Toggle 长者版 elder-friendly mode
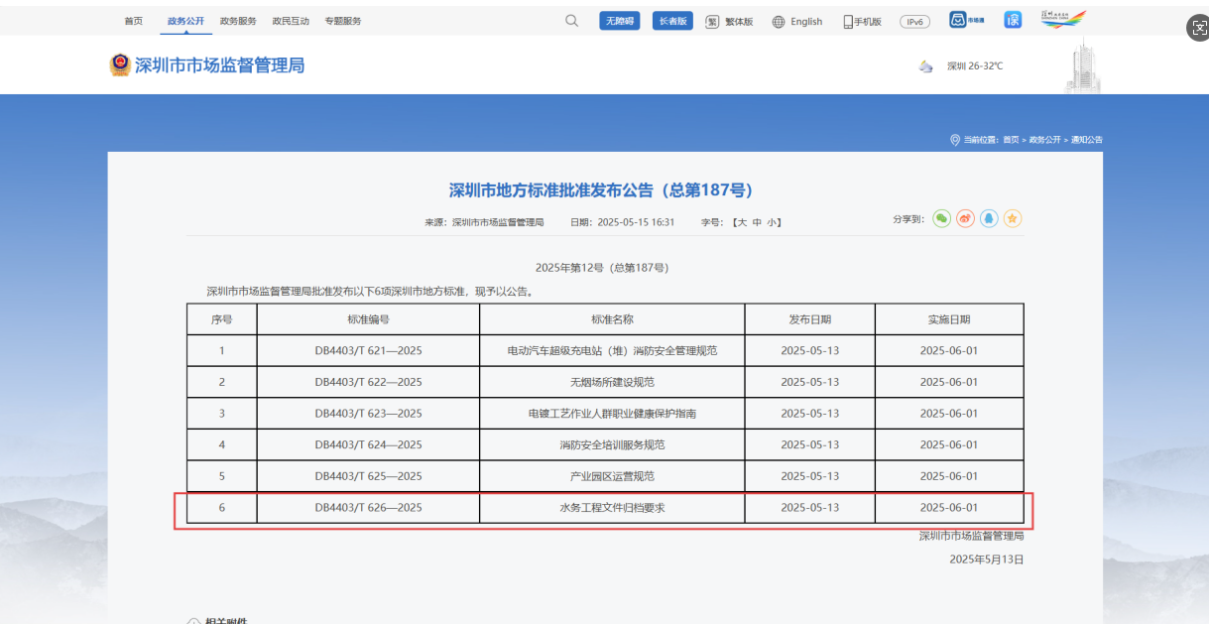 point(672,20)
